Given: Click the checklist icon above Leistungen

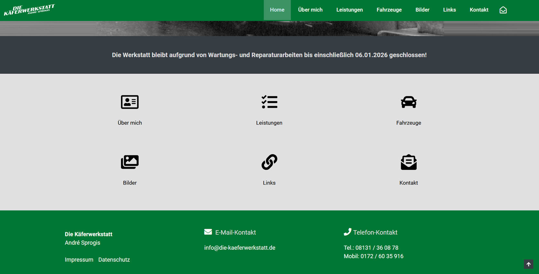Looking at the screenshot, I should [x=269, y=102].
